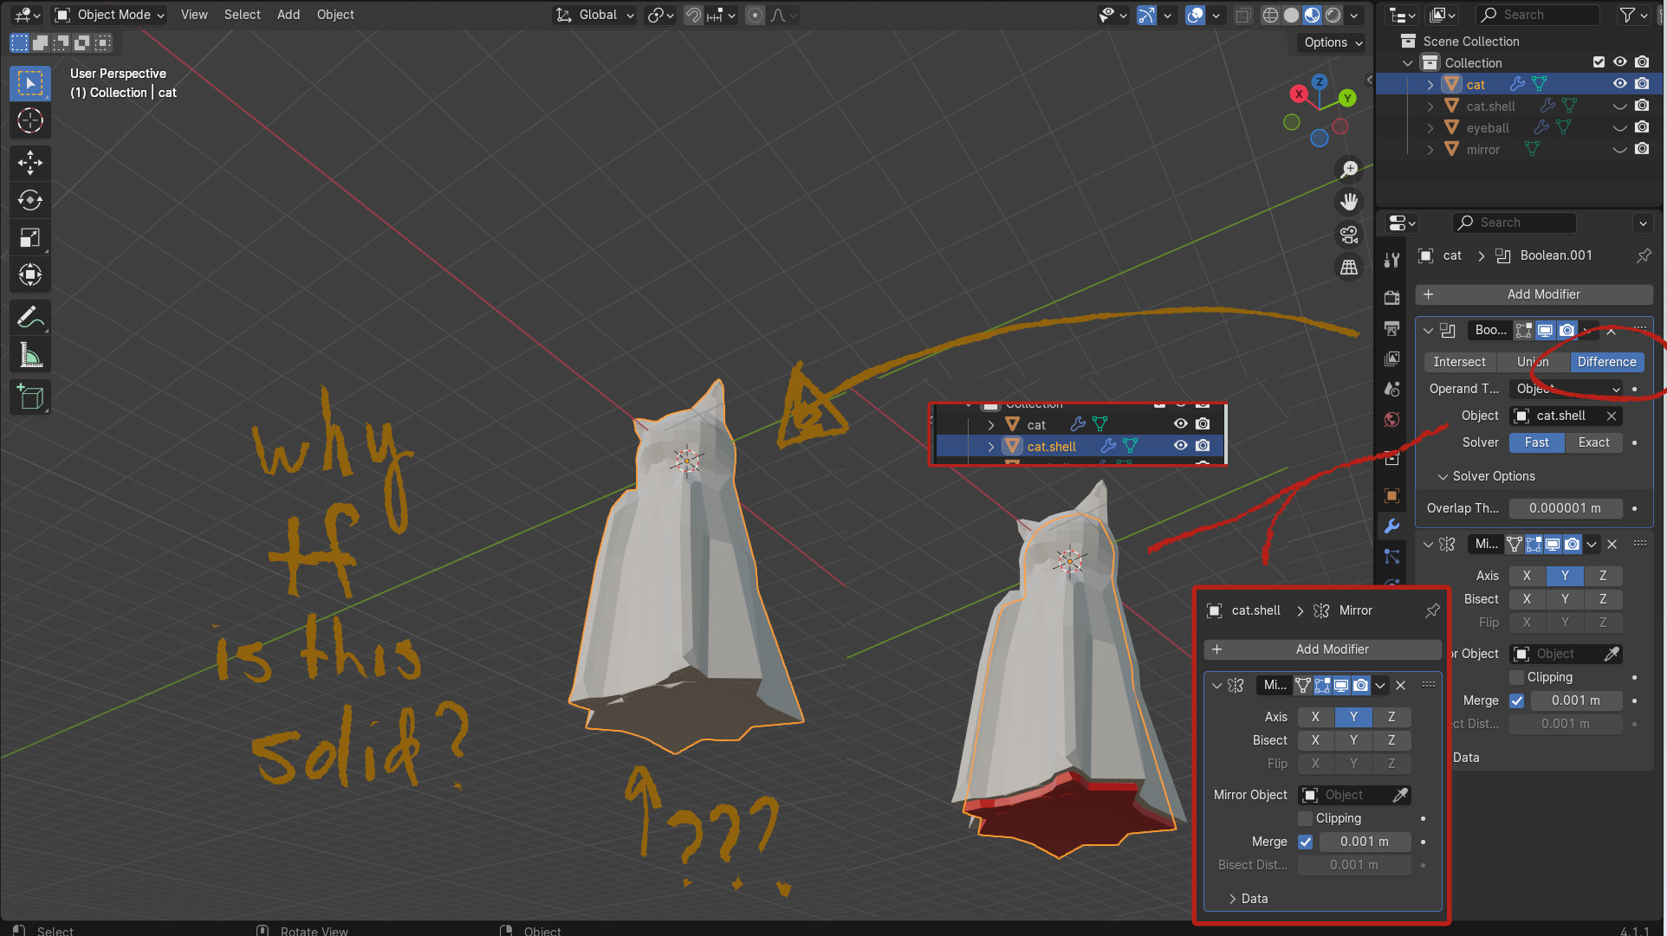Open the View menu

[193, 15]
